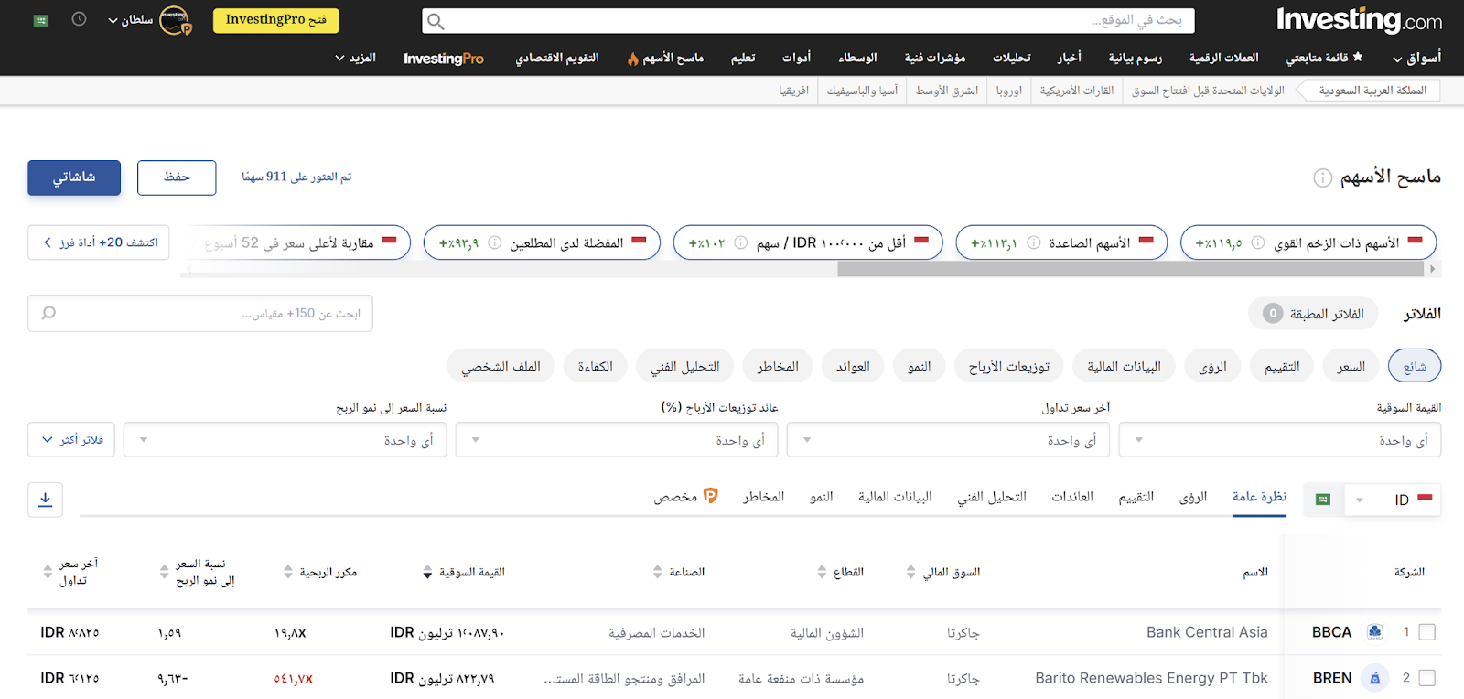The width and height of the screenshot is (1464, 699).
Task: Open آخر سعر تداول filter dropdown
Action: click(948, 440)
